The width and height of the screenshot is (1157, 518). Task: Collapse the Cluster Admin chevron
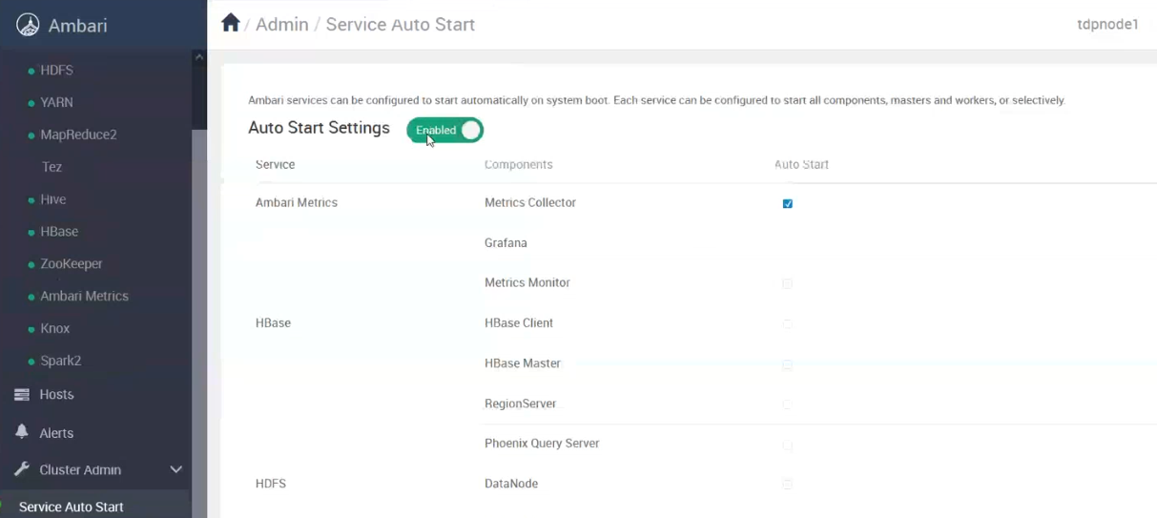176,469
